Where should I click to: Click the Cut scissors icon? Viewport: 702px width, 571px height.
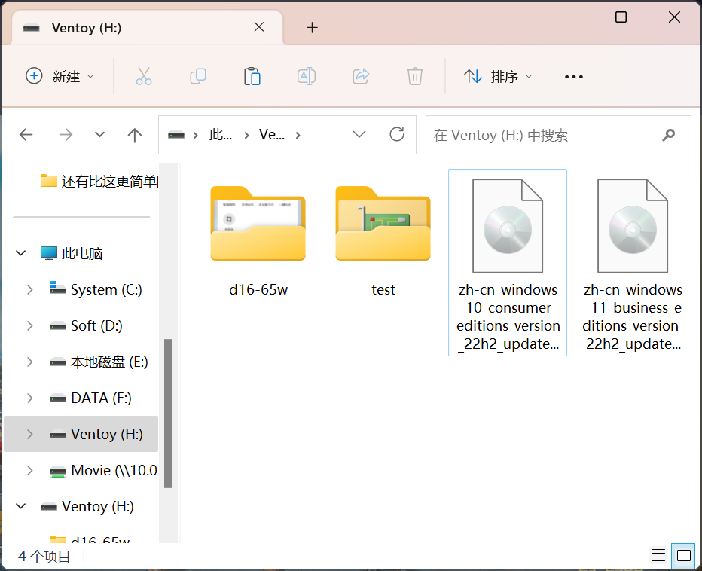pos(144,76)
